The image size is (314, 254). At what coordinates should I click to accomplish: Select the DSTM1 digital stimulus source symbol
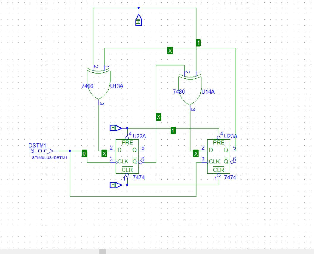tap(41, 151)
